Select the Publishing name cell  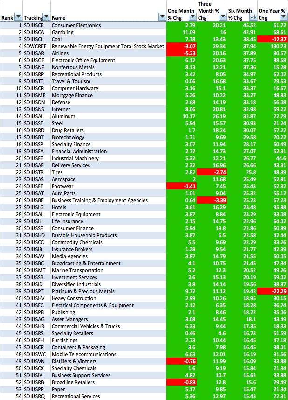click(x=109, y=312)
